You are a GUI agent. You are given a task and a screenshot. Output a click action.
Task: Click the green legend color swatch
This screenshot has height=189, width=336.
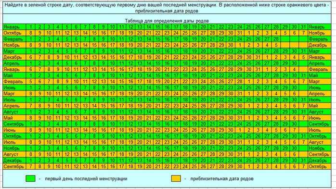coord(30,178)
